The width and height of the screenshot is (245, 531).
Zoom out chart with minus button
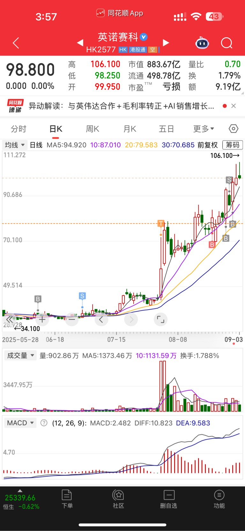click(x=72, y=319)
